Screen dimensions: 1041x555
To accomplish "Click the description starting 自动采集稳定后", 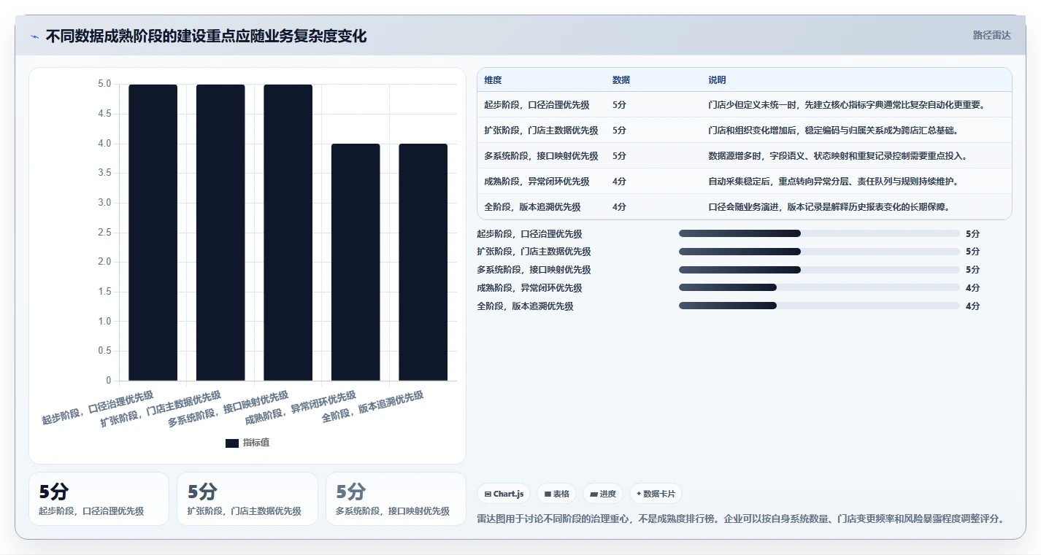I will (x=833, y=182).
